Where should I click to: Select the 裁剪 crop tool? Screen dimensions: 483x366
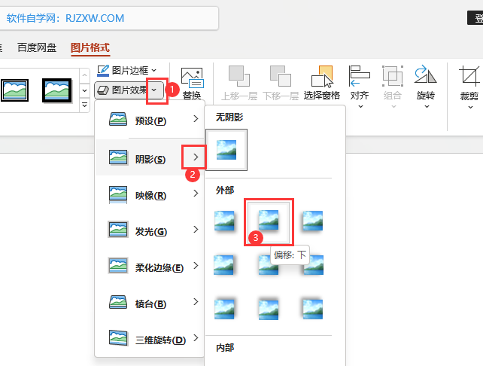click(469, 76)
